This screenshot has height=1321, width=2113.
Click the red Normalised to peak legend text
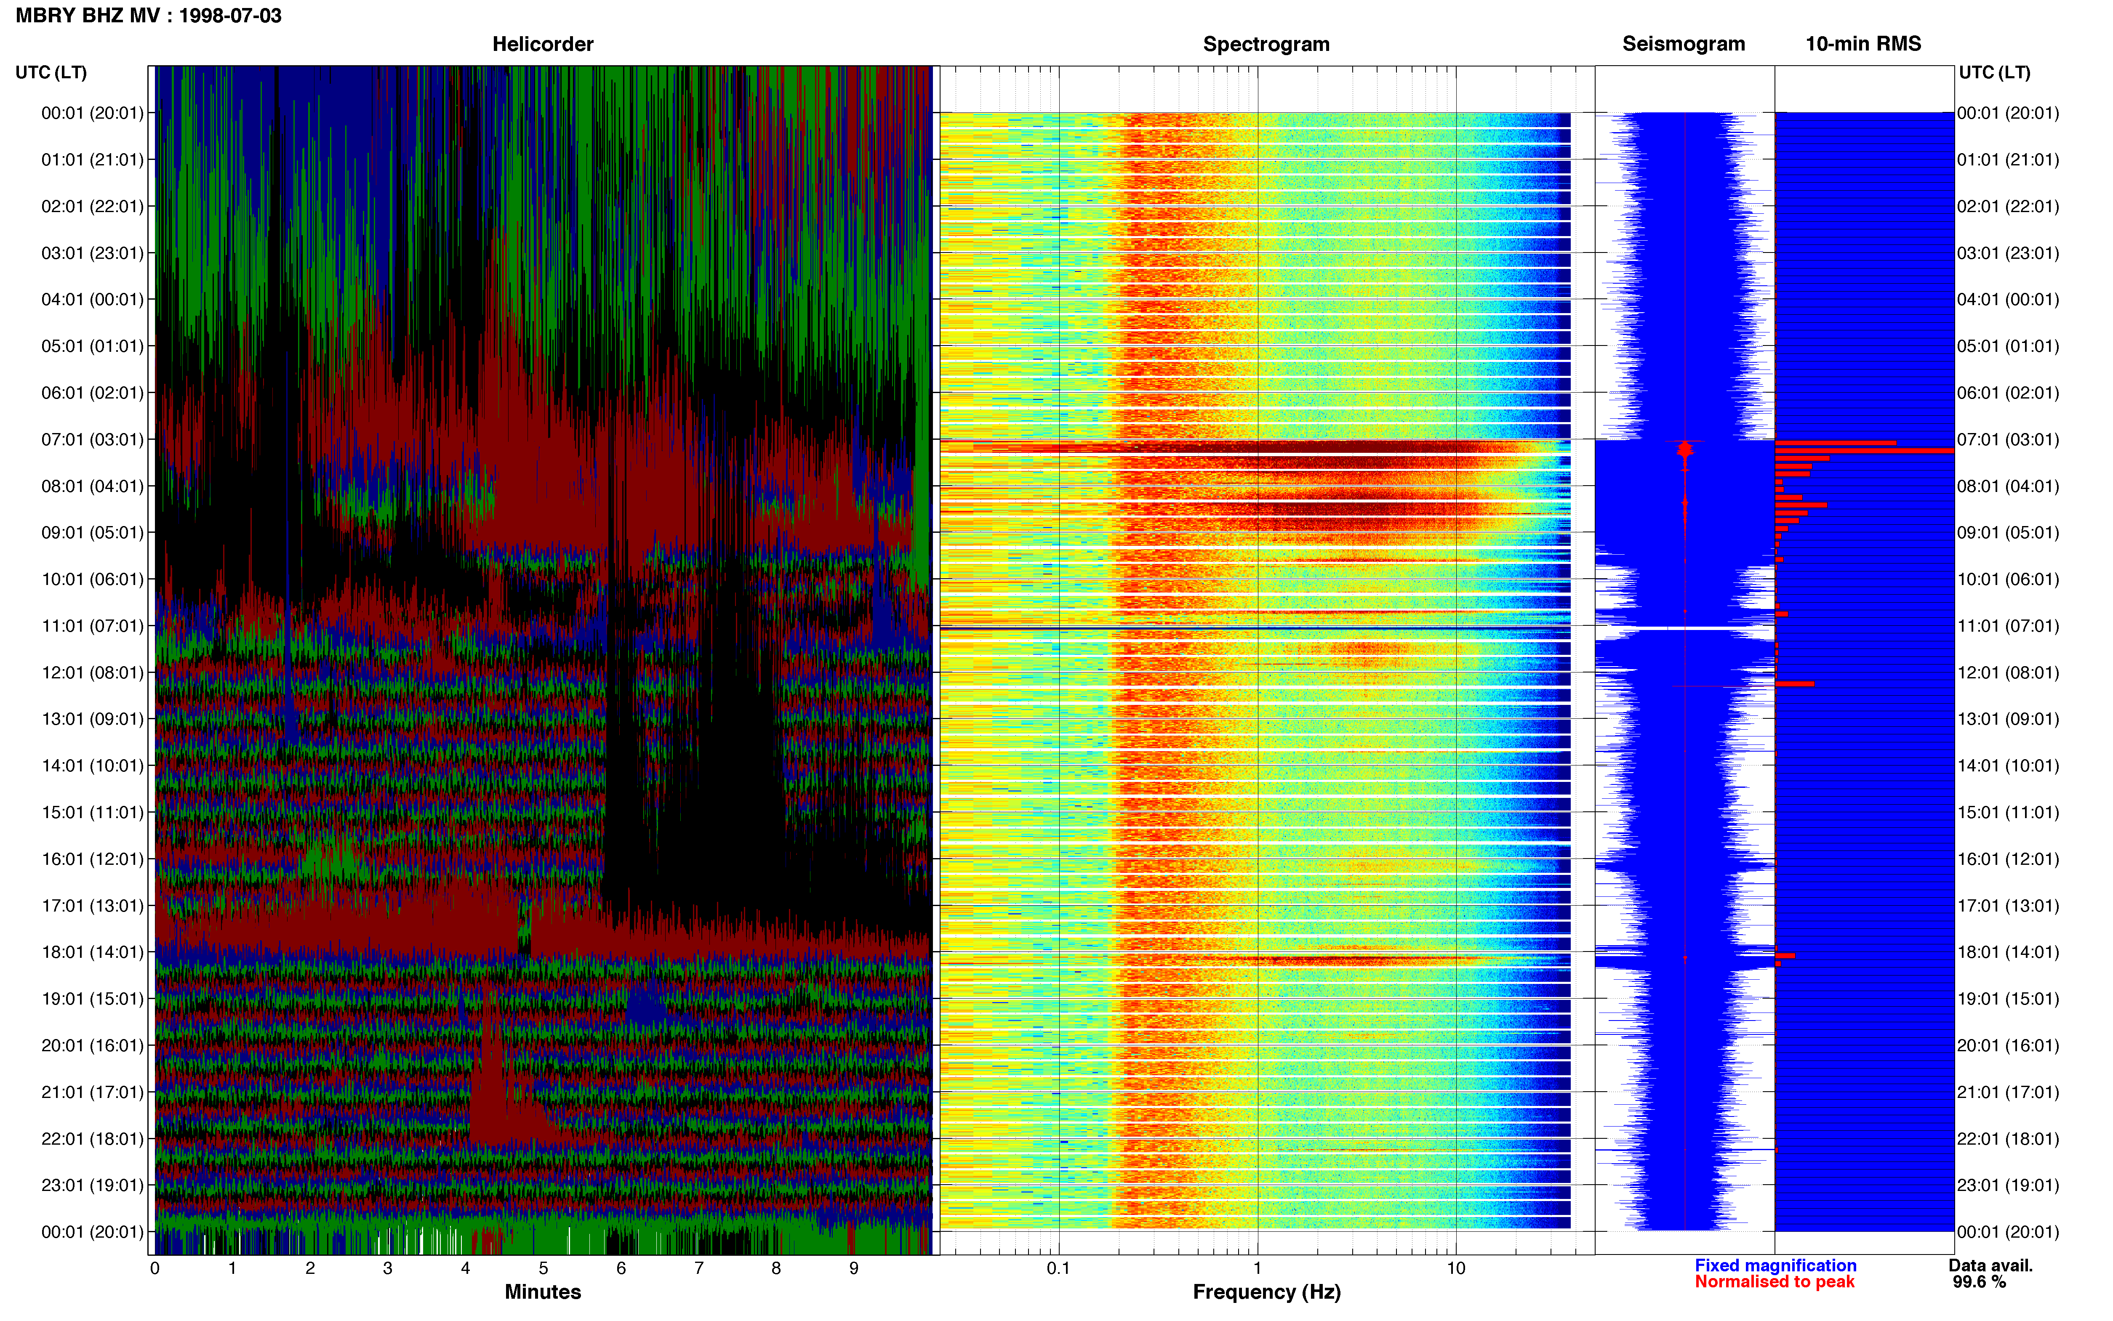(x=1775, y=1282)
